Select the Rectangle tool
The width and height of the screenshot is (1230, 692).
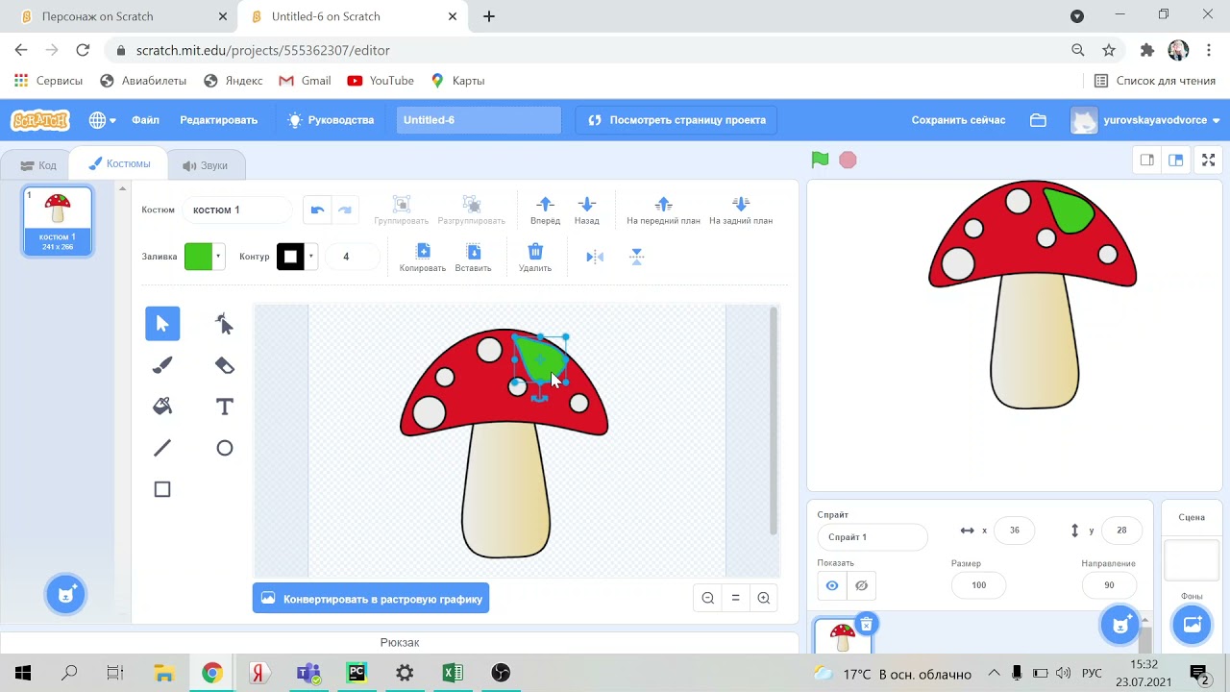tap(162, 489)
